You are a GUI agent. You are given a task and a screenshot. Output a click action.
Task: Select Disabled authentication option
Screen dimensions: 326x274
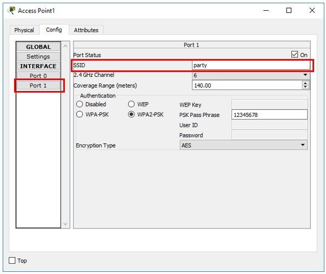[80, 104]
